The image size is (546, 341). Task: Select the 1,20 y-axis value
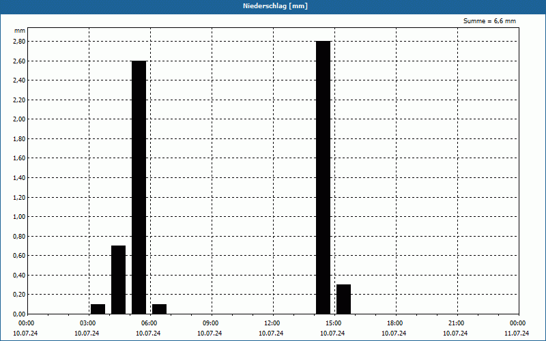pos(20,197)
